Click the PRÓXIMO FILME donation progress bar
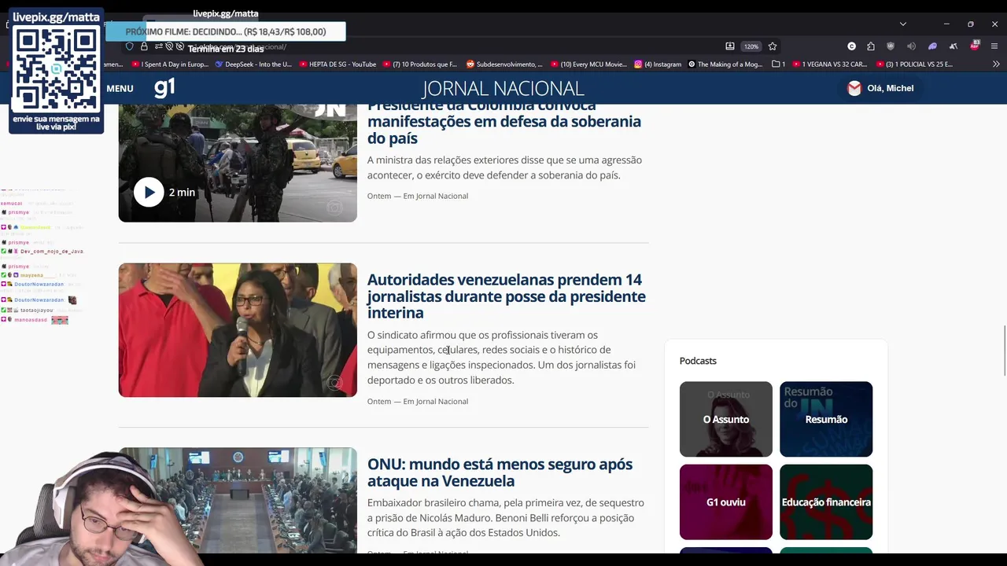The height and width of the screenshot is (566, 1007). [x=226, y=32]
